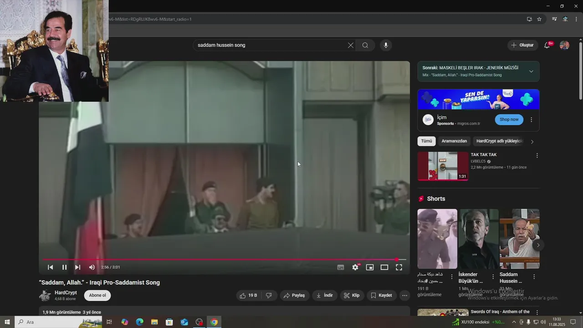The width and height of the screenshot is (583, 328).
Task: Click Shop now on the ad
Action: tap(509, 119)
